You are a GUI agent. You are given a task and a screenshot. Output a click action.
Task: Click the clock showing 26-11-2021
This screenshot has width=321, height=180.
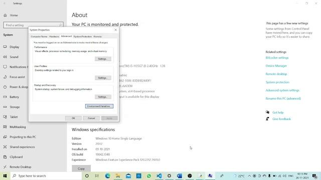302,175
